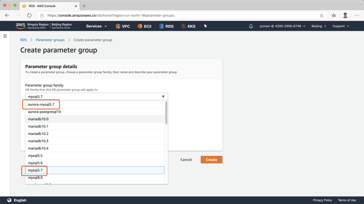
Task: Select aurora-mysql5.7 from the family list
Action: point(41,104)
